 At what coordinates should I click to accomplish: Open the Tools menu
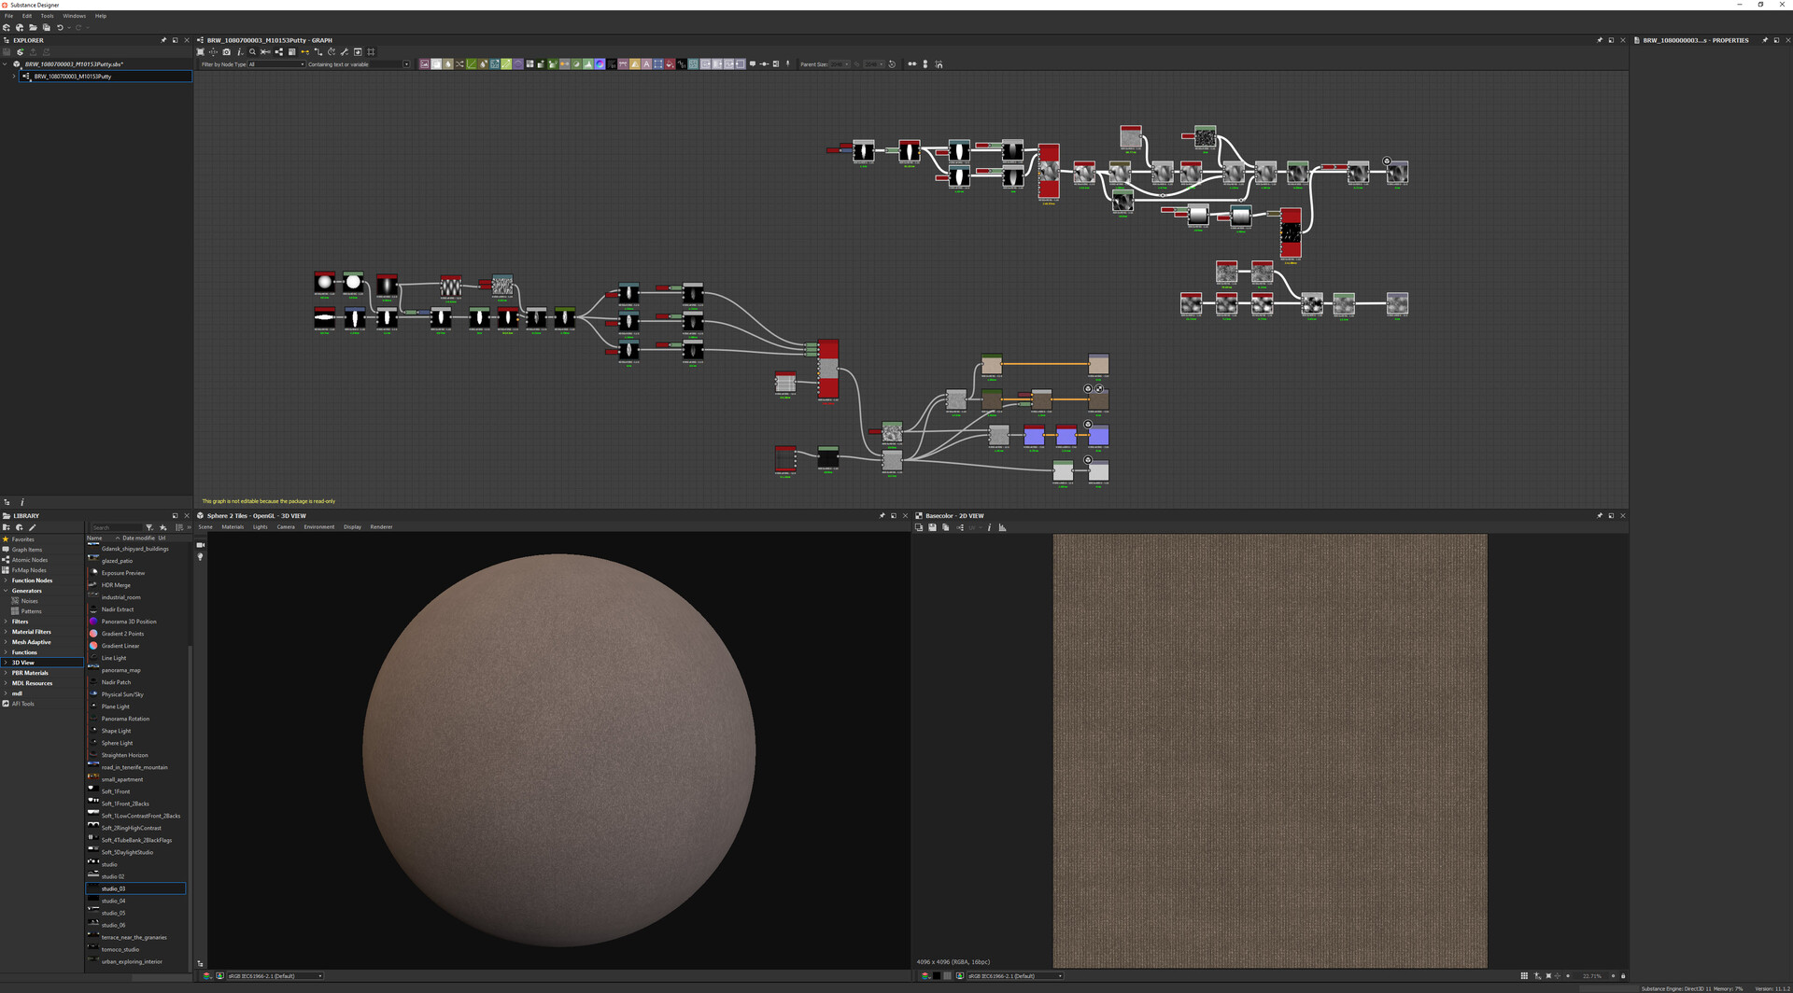[x=47, y=16]
